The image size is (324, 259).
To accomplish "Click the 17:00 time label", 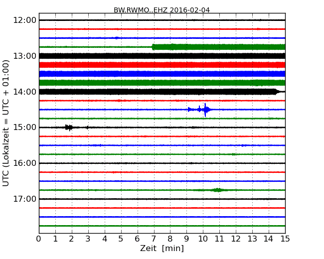I will click(24, 199).
